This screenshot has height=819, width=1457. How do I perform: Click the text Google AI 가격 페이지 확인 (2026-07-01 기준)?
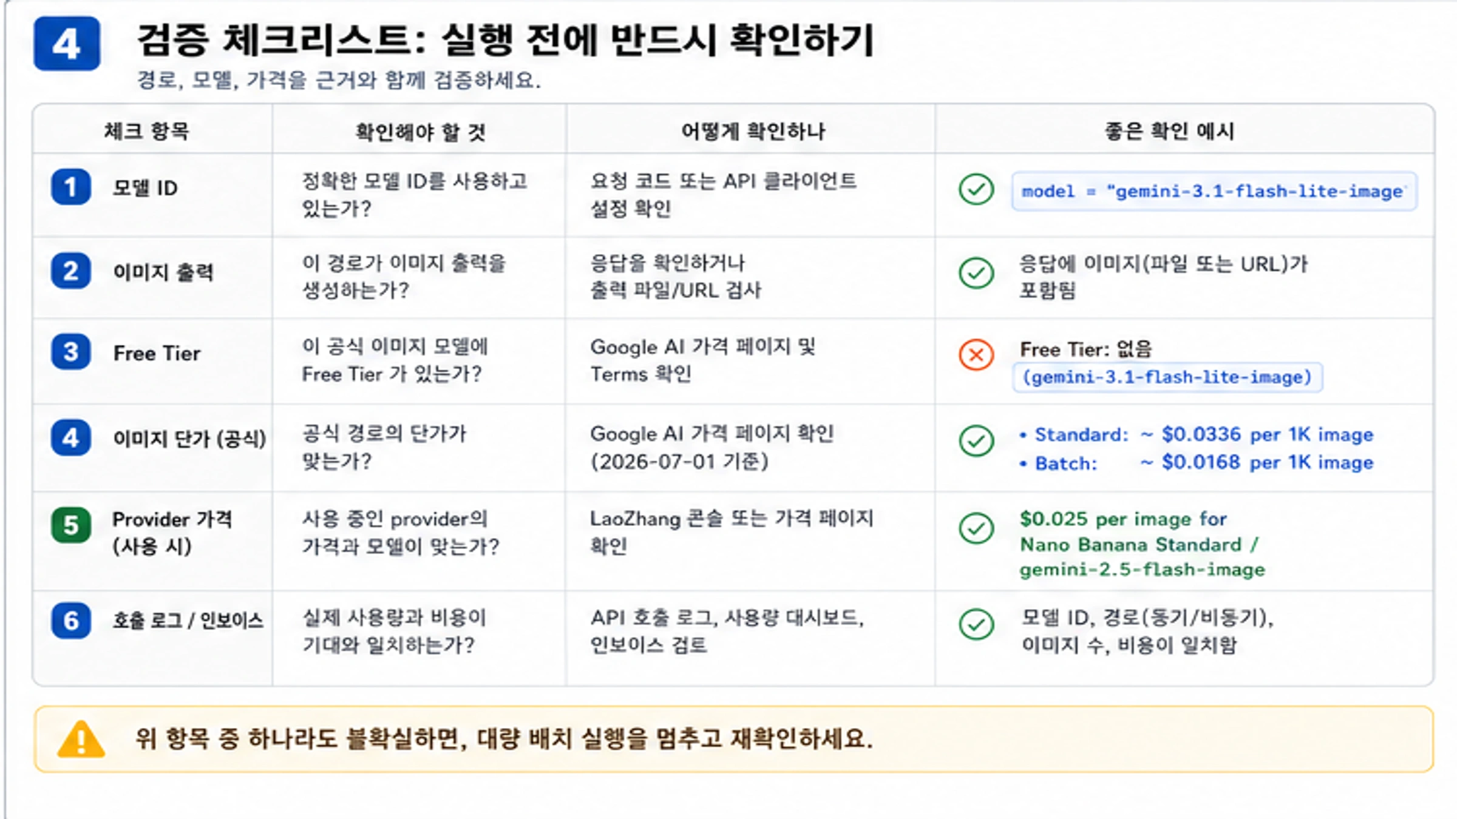712,448
